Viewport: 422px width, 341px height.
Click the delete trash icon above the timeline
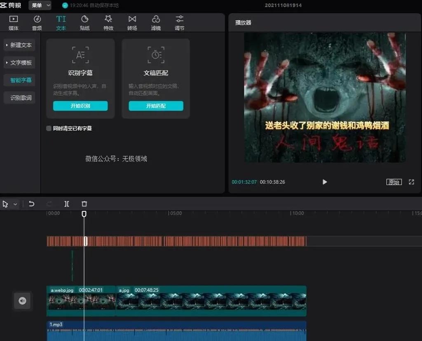pos(84,204)
